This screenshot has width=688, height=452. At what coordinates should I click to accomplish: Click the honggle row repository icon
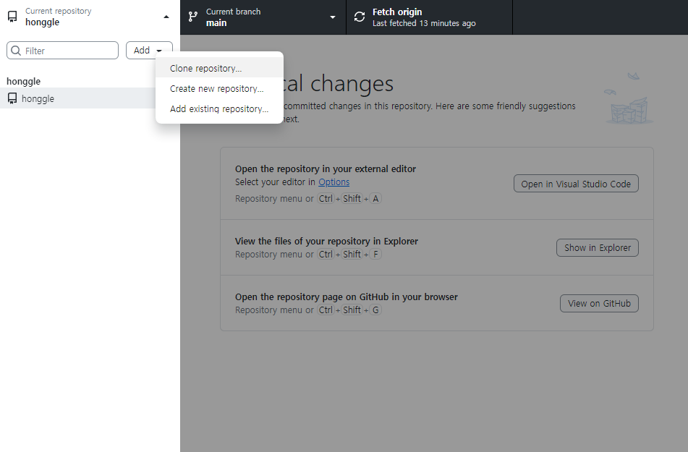click(12, 98)
